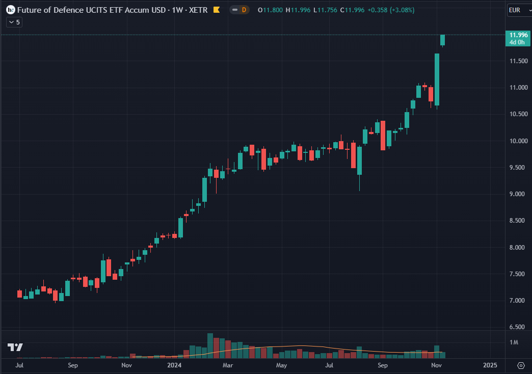Viewport: 532px width, 374px height.
Task: Open the EUR currency dropdown
Action: (x=519, y=10)
